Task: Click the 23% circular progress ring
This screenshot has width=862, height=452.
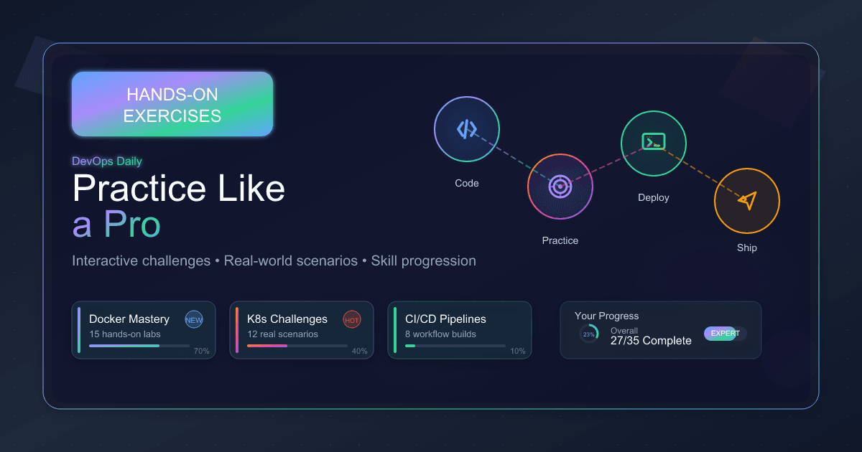Action: pos(589,334)
